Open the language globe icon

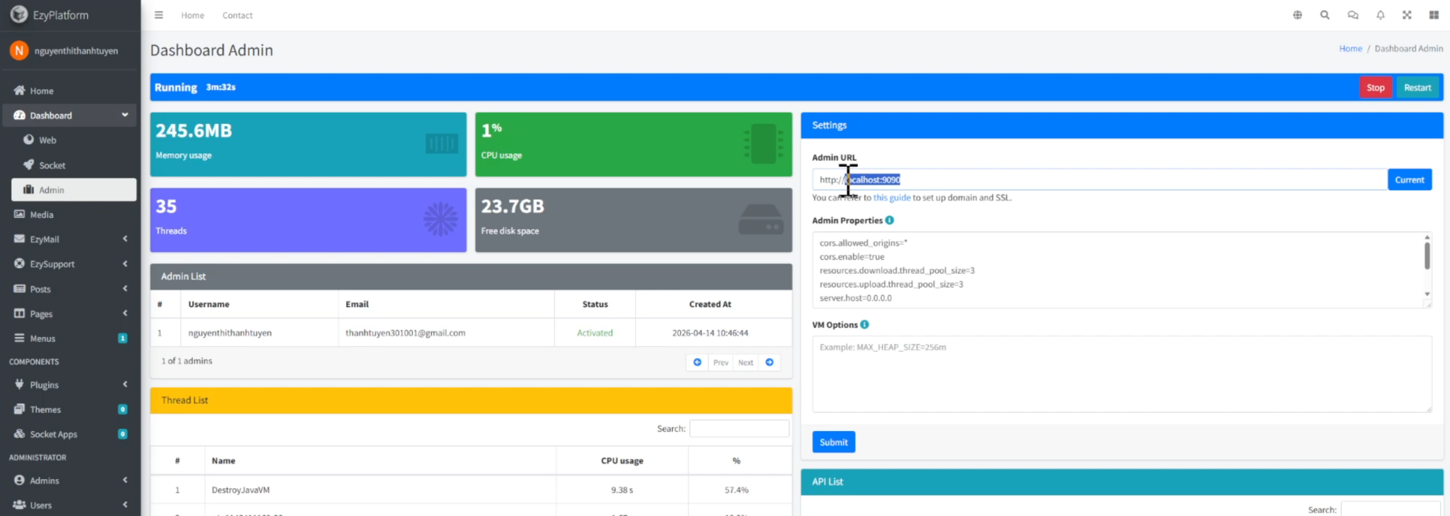click(1297, 15)
